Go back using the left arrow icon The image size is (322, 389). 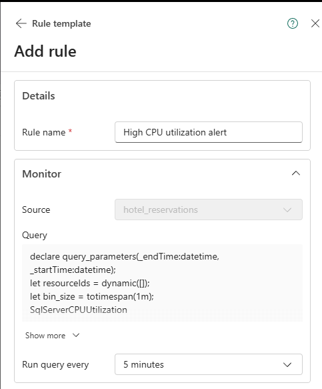coord(21,23)
